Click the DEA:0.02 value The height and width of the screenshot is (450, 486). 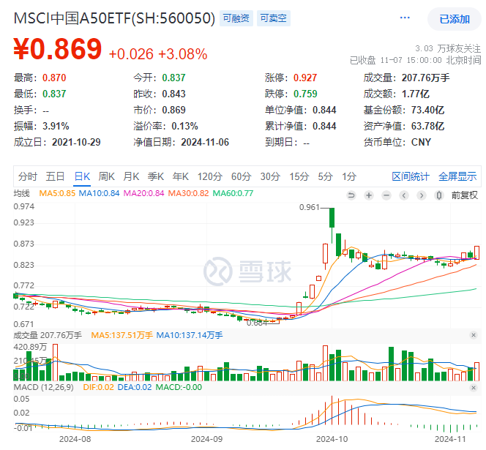135,387
